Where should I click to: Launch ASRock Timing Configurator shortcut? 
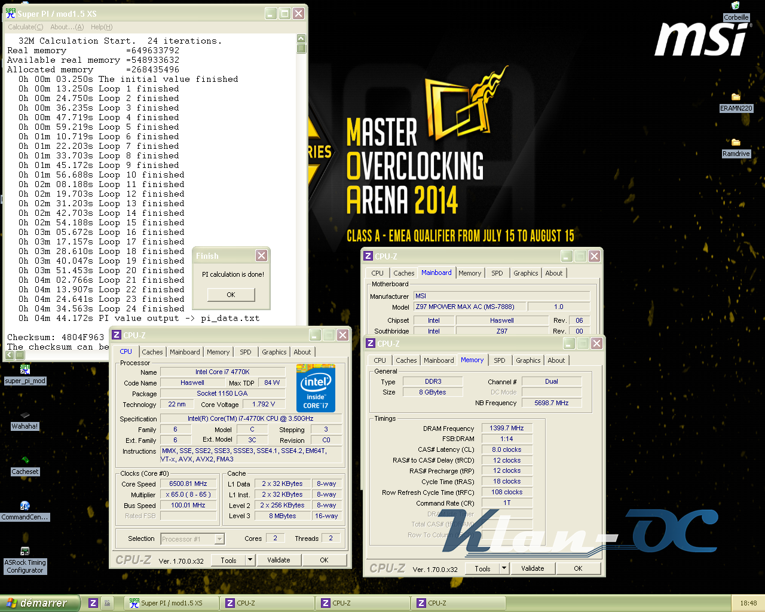point(25,551)
